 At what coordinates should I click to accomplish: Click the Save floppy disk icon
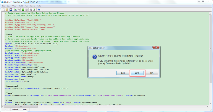click(11, 10)
